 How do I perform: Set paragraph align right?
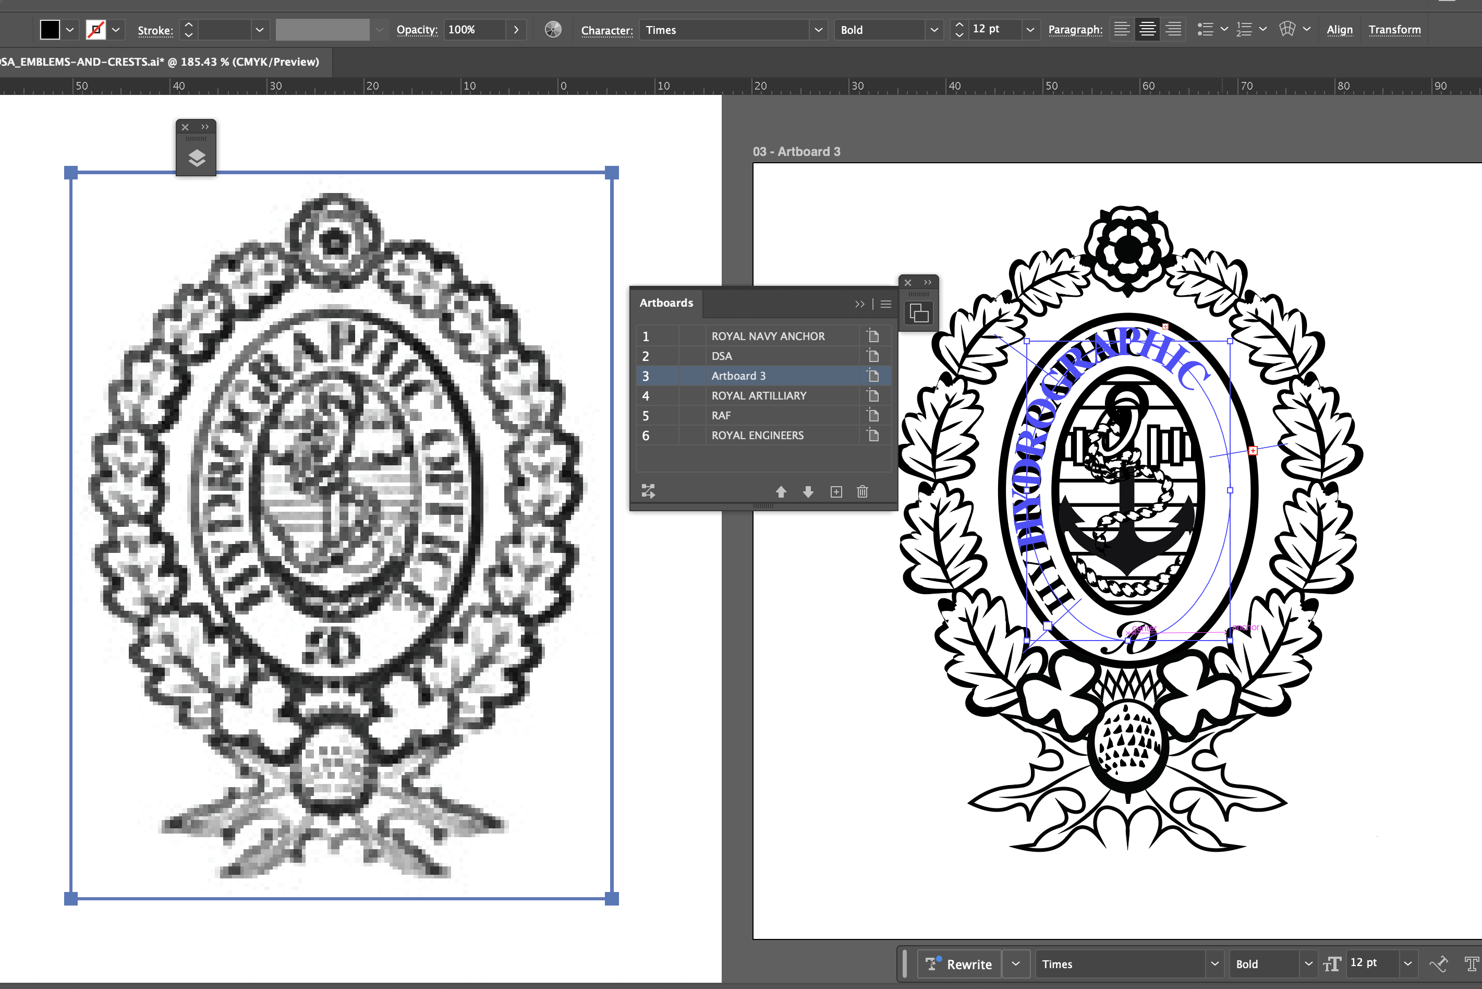(1173, 30)
